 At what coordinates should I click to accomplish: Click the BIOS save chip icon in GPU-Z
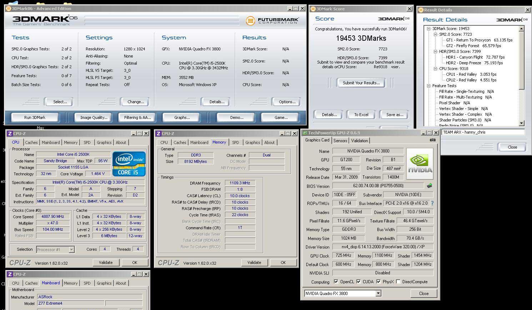click(430, 186)
